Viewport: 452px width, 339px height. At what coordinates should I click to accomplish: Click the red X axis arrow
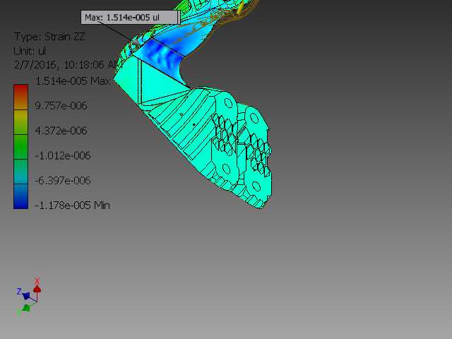point(37,289)
